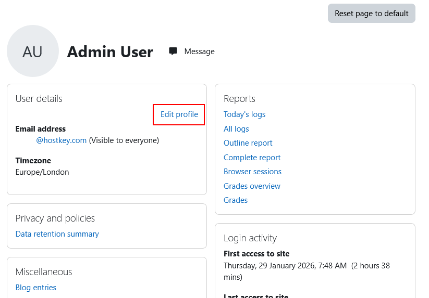Open the Grades link under Reports
The width and height of the screenshot is (429, 298).
click(236, 200)
